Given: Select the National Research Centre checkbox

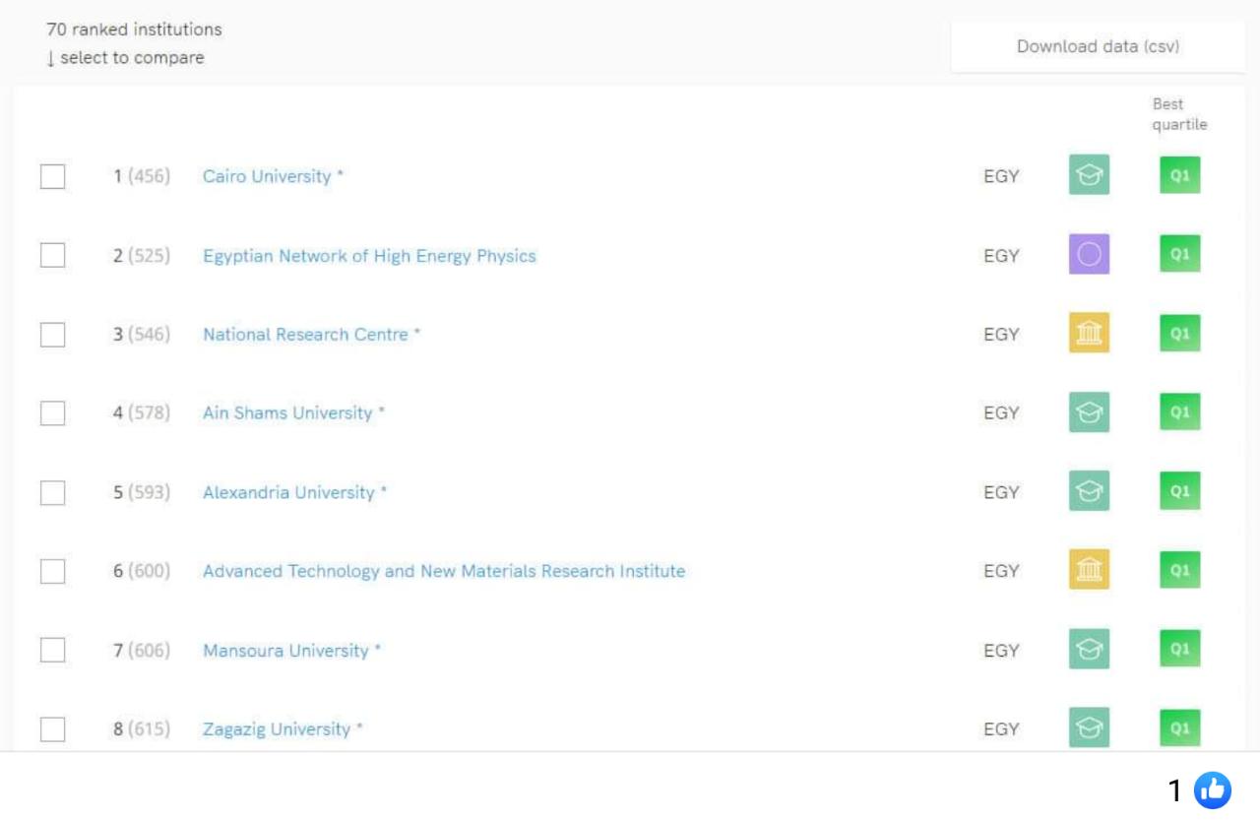Looking at the screenshot, I should pos(53,335).
